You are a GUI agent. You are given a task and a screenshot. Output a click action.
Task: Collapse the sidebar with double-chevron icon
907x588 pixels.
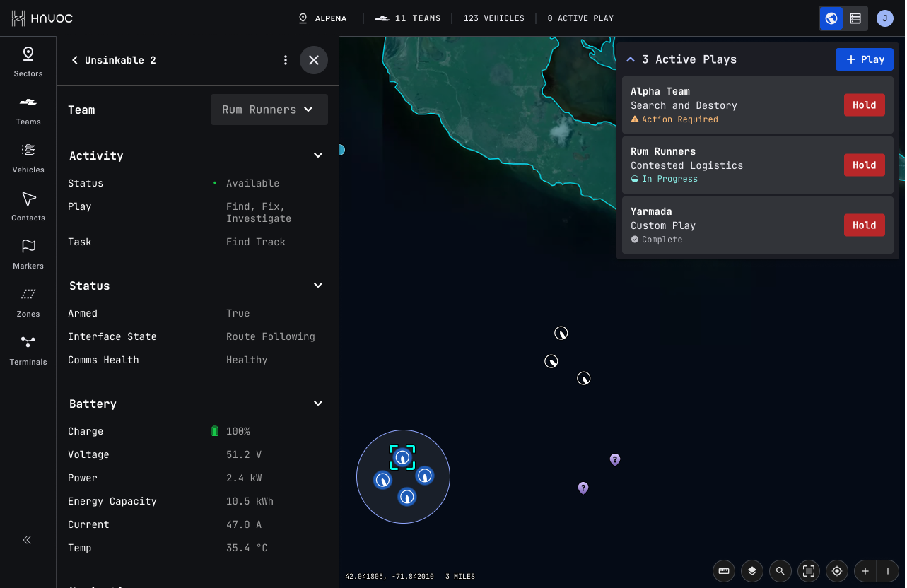coord(27,540)
